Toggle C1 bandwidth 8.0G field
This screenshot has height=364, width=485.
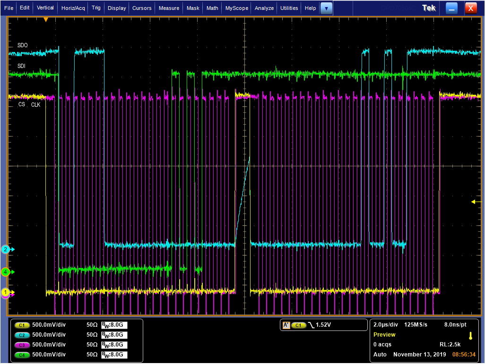(114, 325)
